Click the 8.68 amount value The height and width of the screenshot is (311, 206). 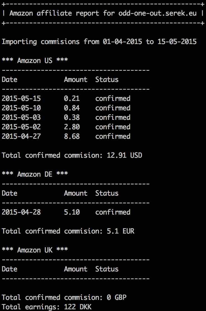(72, 136)
